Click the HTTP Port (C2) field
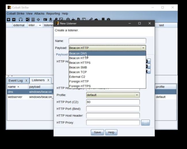 click(x=113, y=102)
